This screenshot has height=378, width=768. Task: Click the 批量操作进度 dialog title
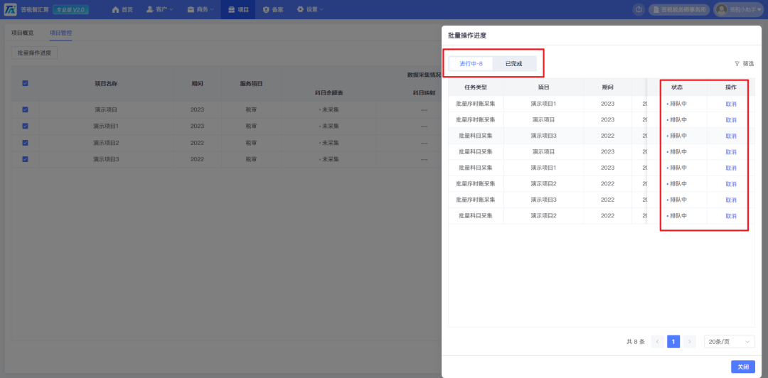(466, 36)
